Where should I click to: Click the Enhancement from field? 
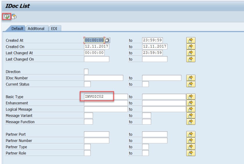pos(106,103)
